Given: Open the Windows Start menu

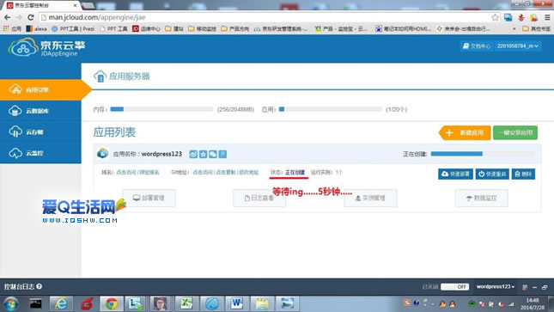Looking at the screenshot, I should click(x=11, y=304).
